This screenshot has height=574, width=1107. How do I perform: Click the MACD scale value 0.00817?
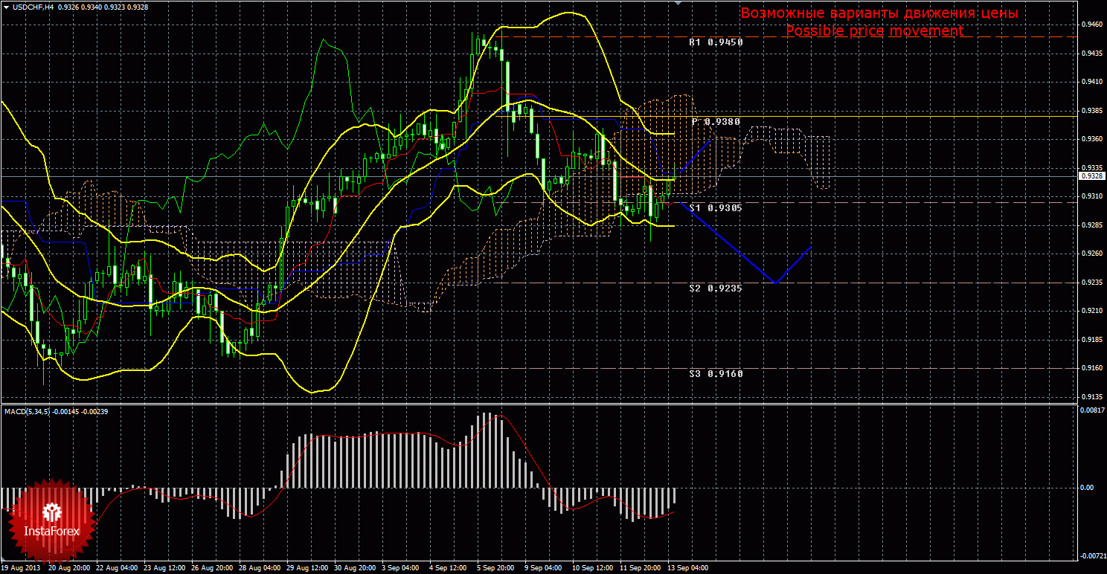[1091, 410]
